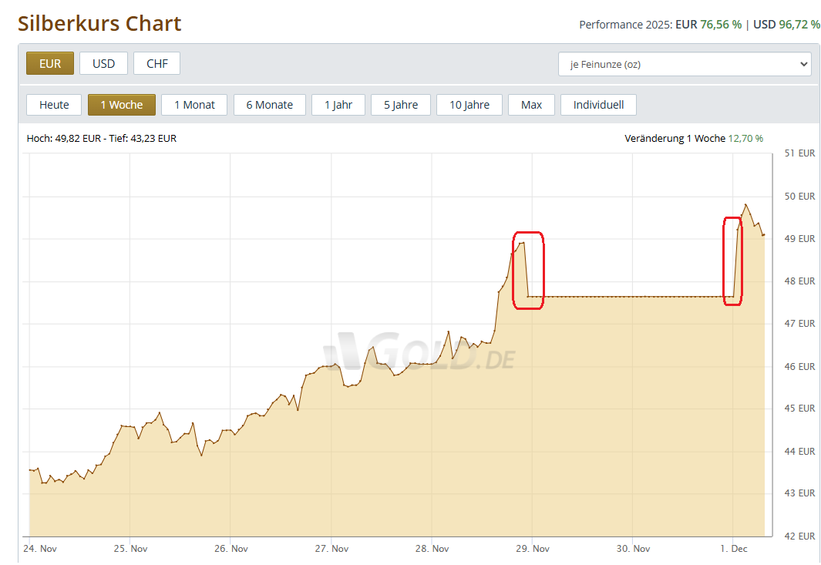The height and width of the screenshot is (565, 821).
Task: Click the 50 EUR price axis label
Action: (799, 197)
